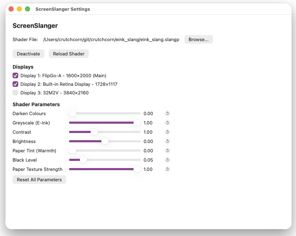Click the Paper Tint (Warmth) slider thumb
Screen dimensions: 296x236
73,151
